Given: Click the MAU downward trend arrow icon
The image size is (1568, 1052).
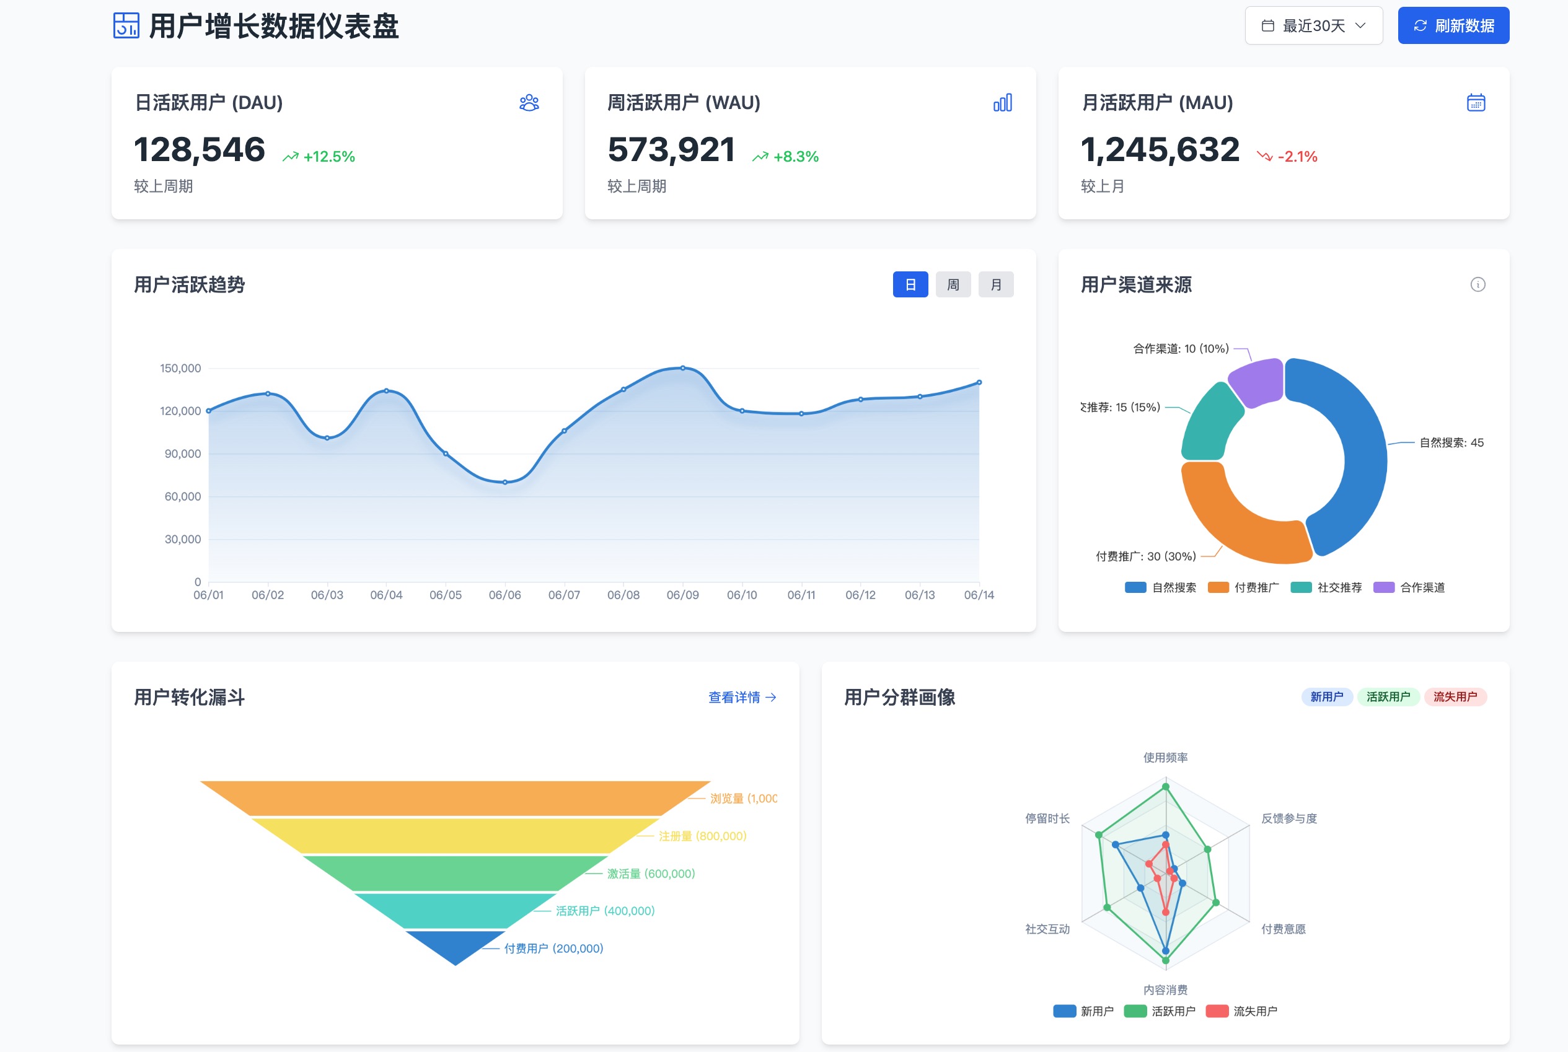Looking at the screenshot, I should point(1264,156).
